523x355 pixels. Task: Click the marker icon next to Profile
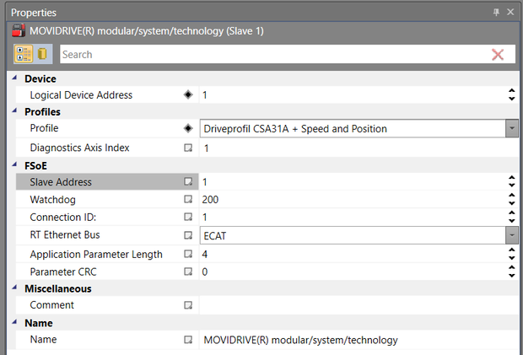[188, 129]
